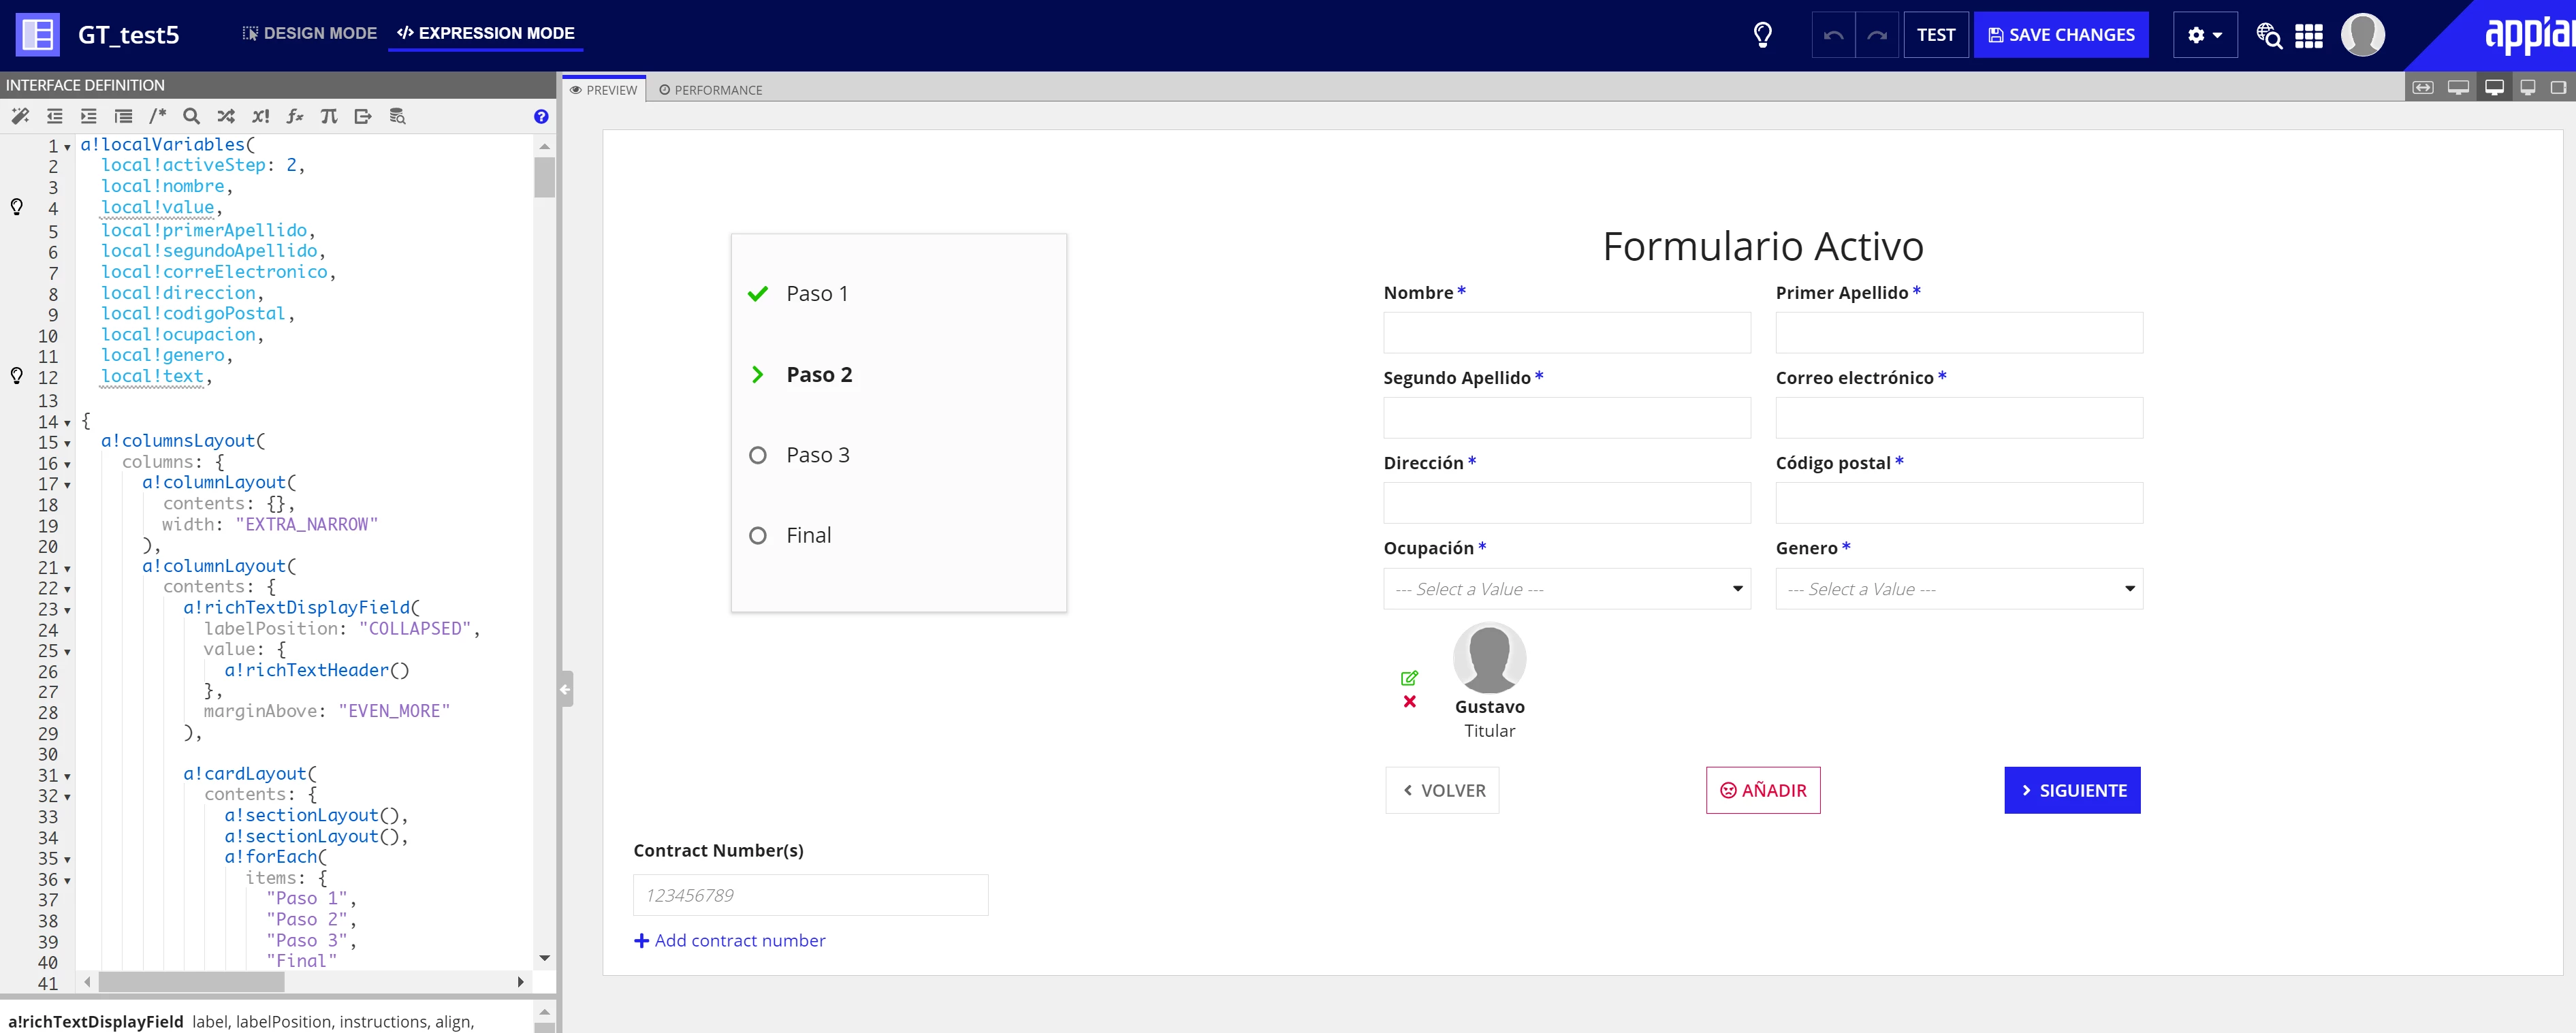
Task: Click the lightbulb hint on line 12
Action: point(17,376)
